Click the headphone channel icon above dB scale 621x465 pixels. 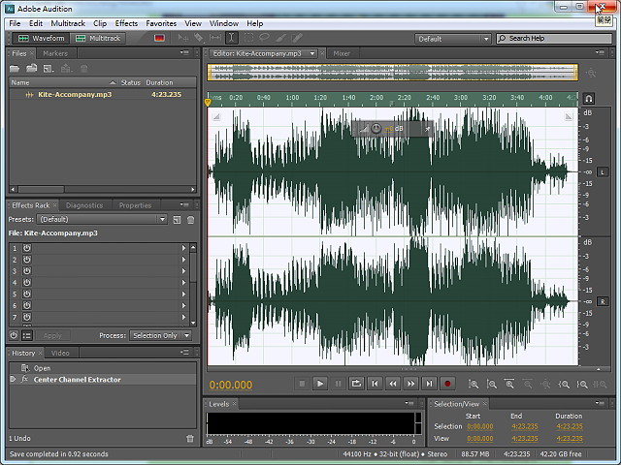pyautogui.click(x=589, y=98)
